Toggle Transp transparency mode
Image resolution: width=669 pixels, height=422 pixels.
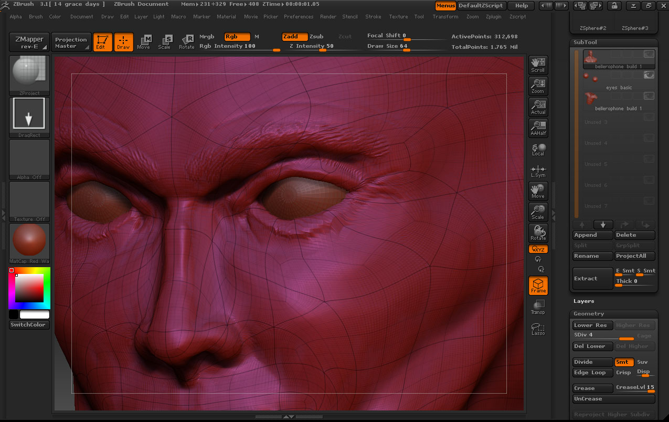click(x=538, y=308)
